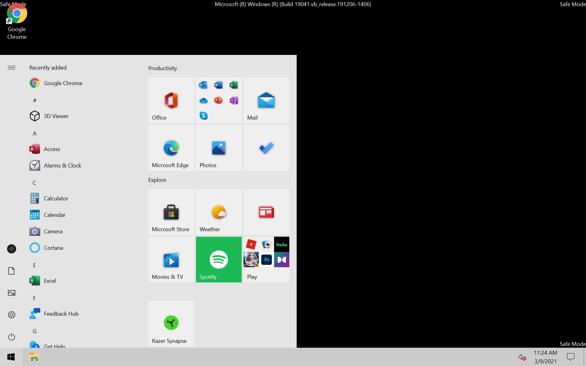Open Google Chrome from desktop icon
This screenshot has width=586, height=366.
tap(16, 13)
